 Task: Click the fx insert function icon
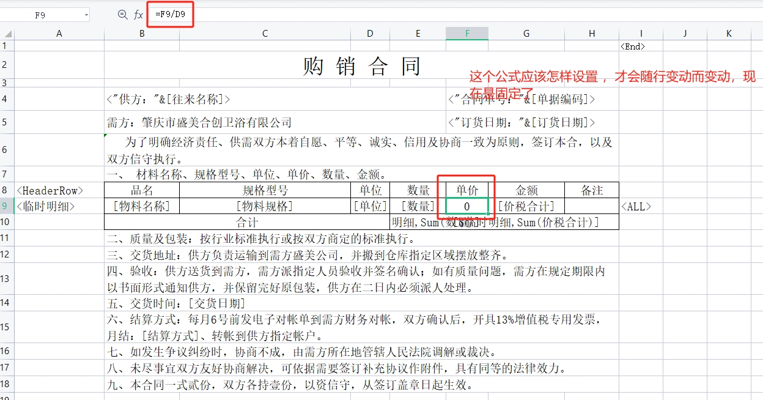click(x=139, y=15)
